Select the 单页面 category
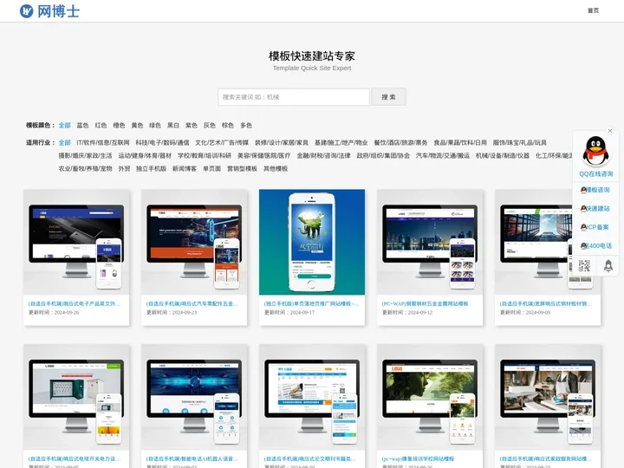 (211, 169)
